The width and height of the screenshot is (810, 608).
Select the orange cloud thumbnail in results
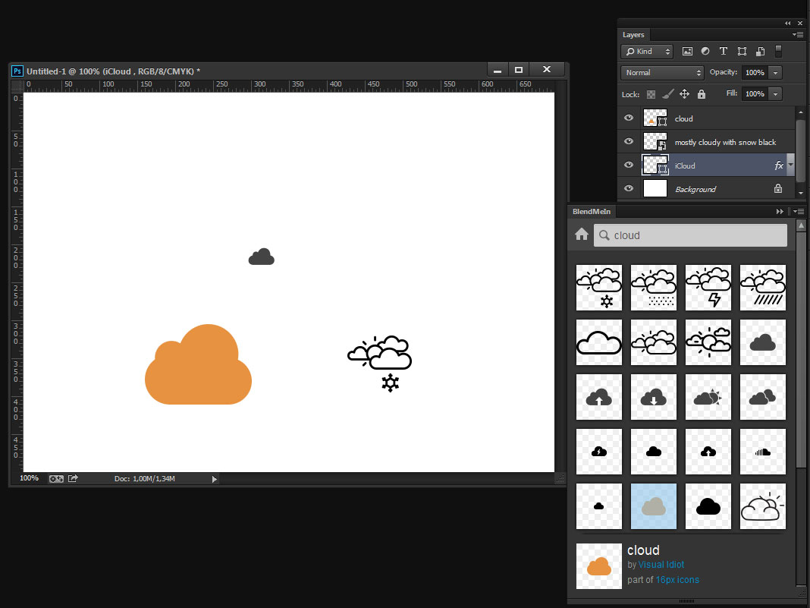[x=598, y=565]
